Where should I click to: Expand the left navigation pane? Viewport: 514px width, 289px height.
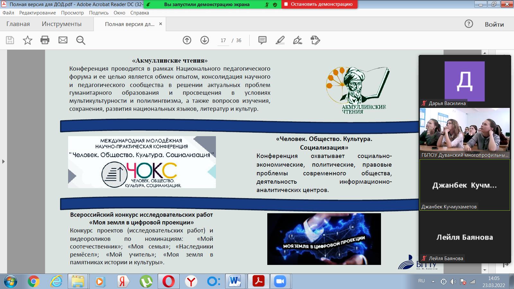point(4,162)
